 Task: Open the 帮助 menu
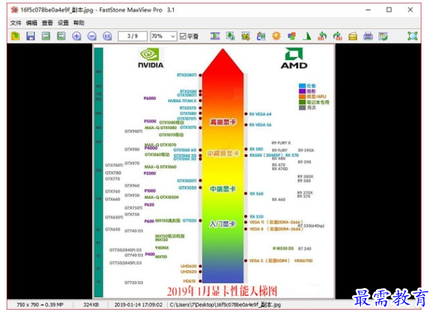[79, 22]
